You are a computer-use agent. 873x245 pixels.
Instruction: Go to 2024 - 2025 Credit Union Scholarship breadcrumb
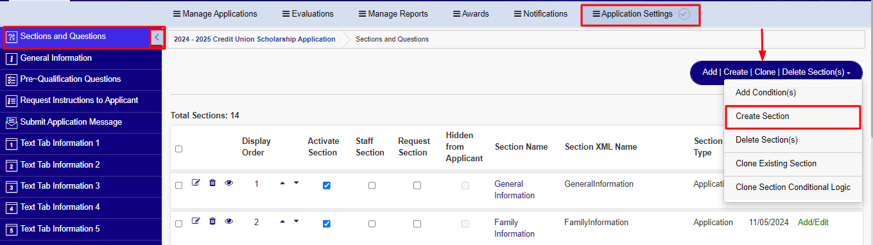pyautogui.click(x=255, y=39)
